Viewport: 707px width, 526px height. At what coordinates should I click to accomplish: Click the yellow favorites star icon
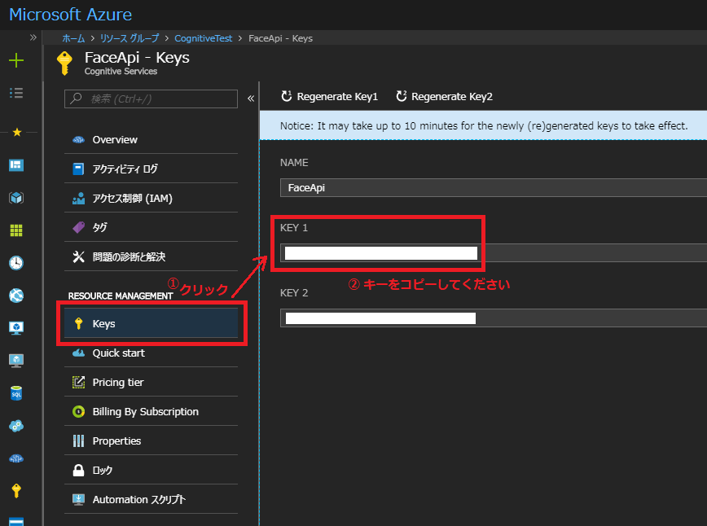click(x=17, y=132)
